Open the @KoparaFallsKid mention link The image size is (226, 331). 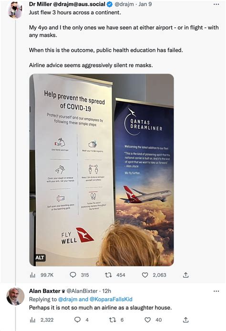click(111, 300)
